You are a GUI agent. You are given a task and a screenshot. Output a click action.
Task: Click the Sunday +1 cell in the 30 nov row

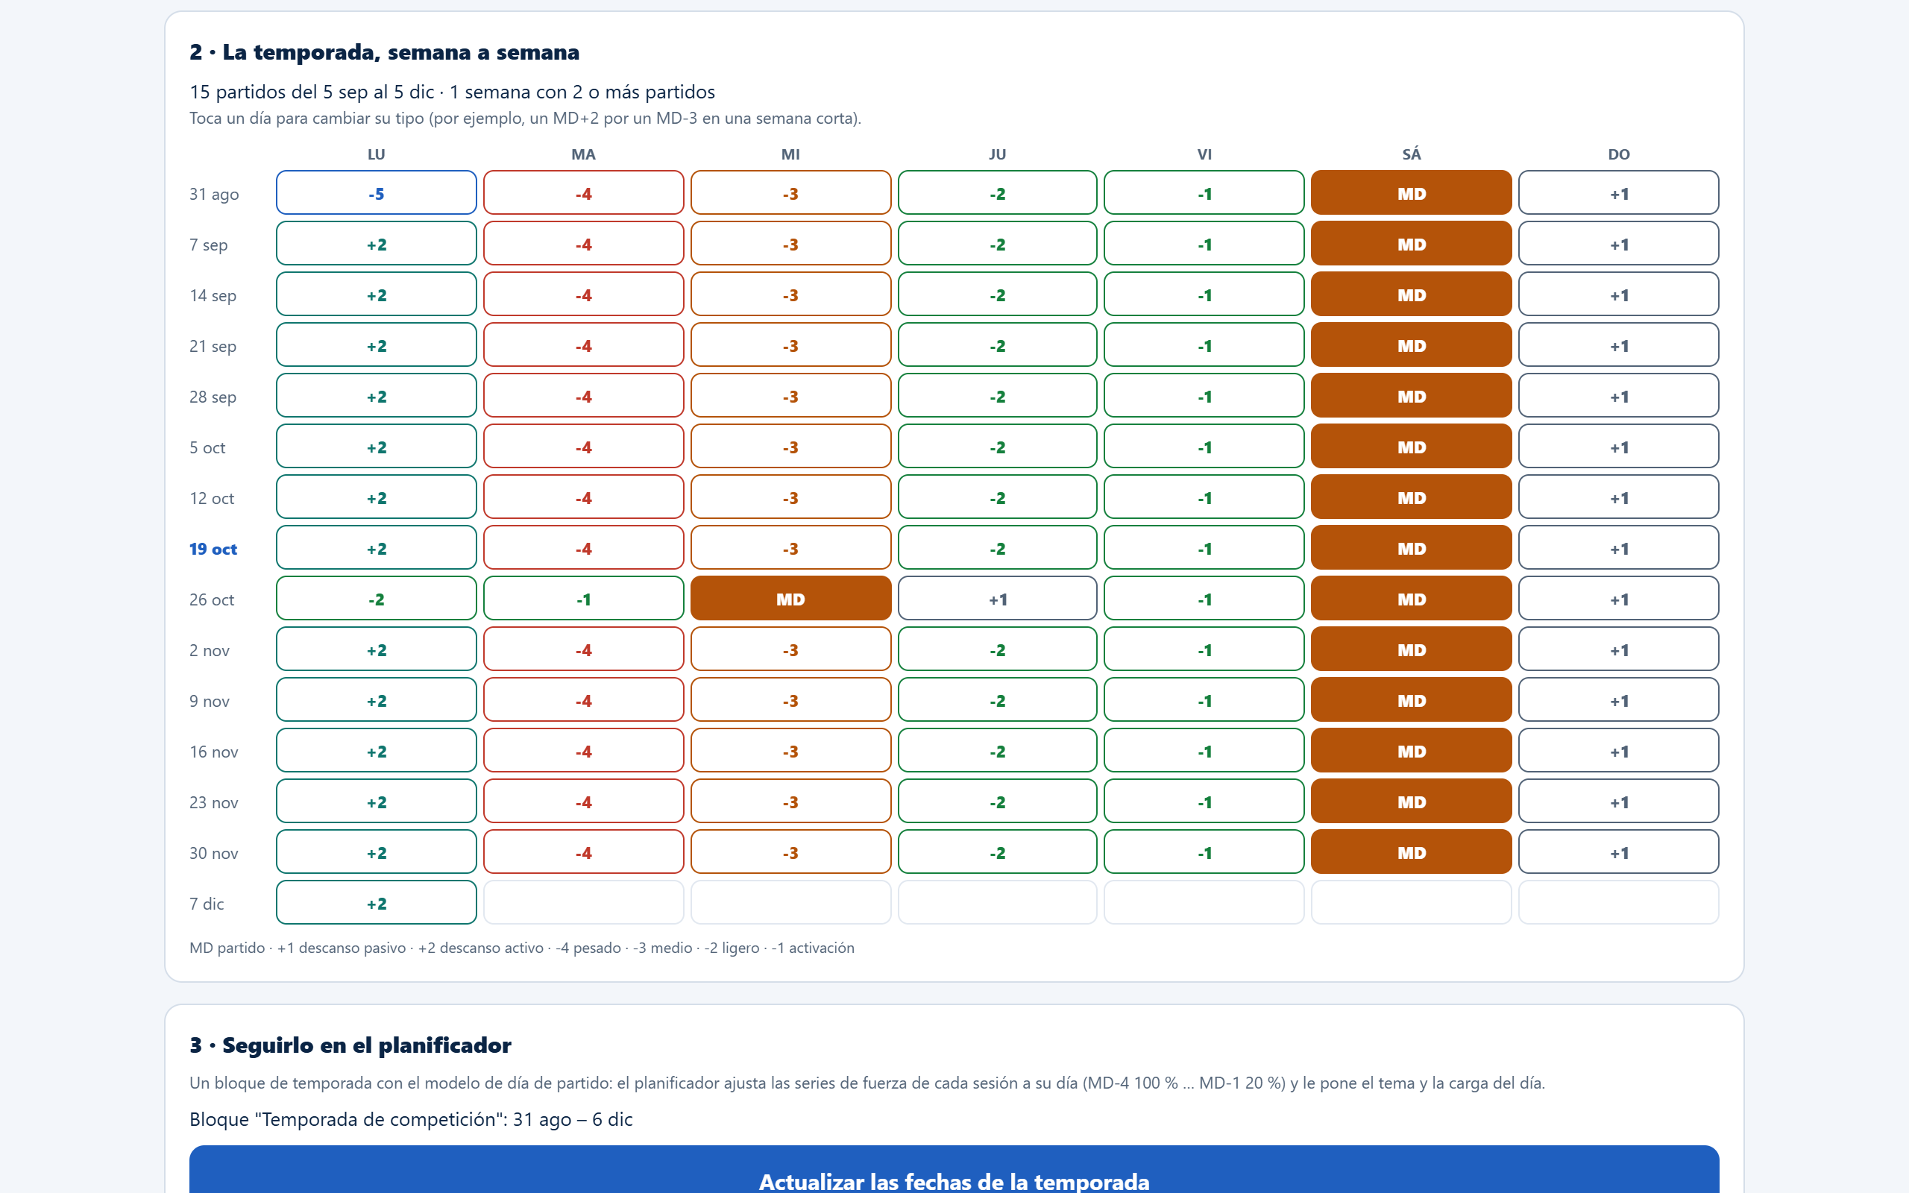[1618, 852]
